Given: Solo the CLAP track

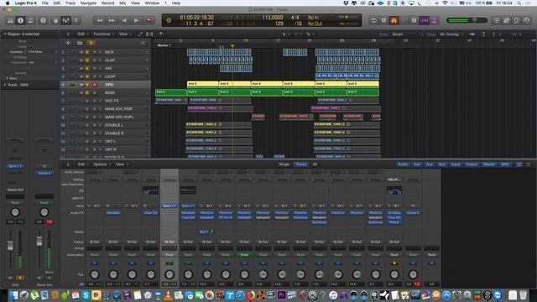Looking at the screenshot, I should pyautogui.click(x=87, y=60).
